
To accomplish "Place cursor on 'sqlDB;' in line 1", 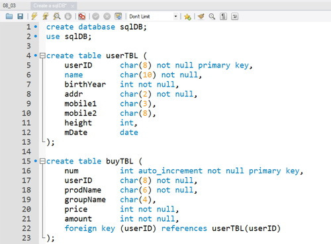I will (x=133, y=27).
